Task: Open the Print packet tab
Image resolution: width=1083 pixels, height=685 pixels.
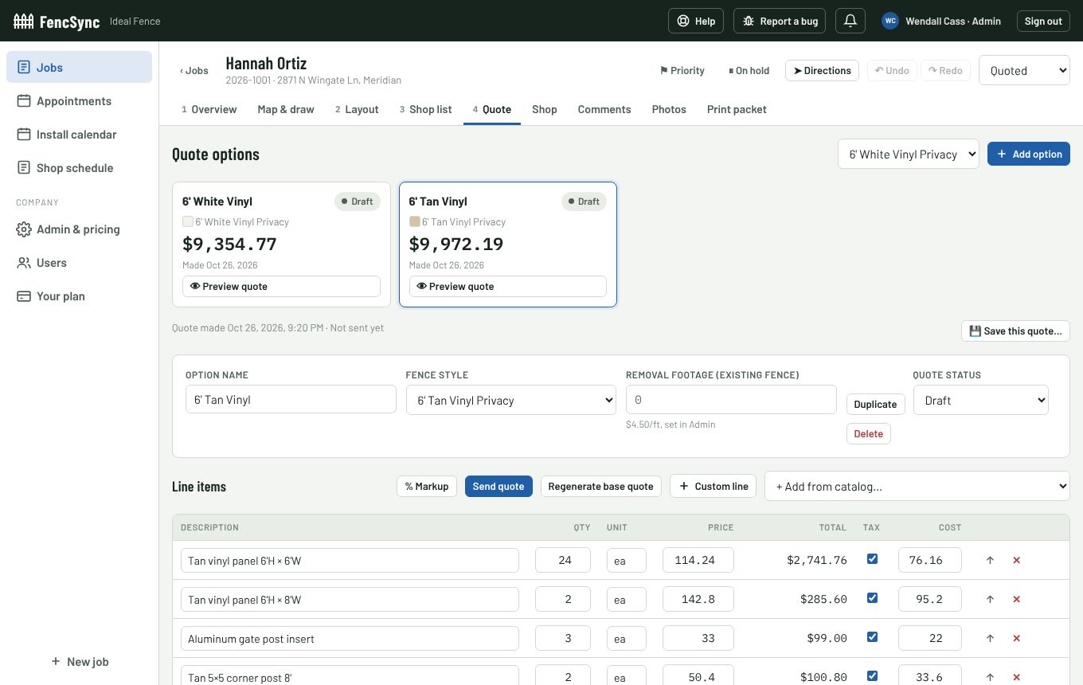Action: point(737,109)
